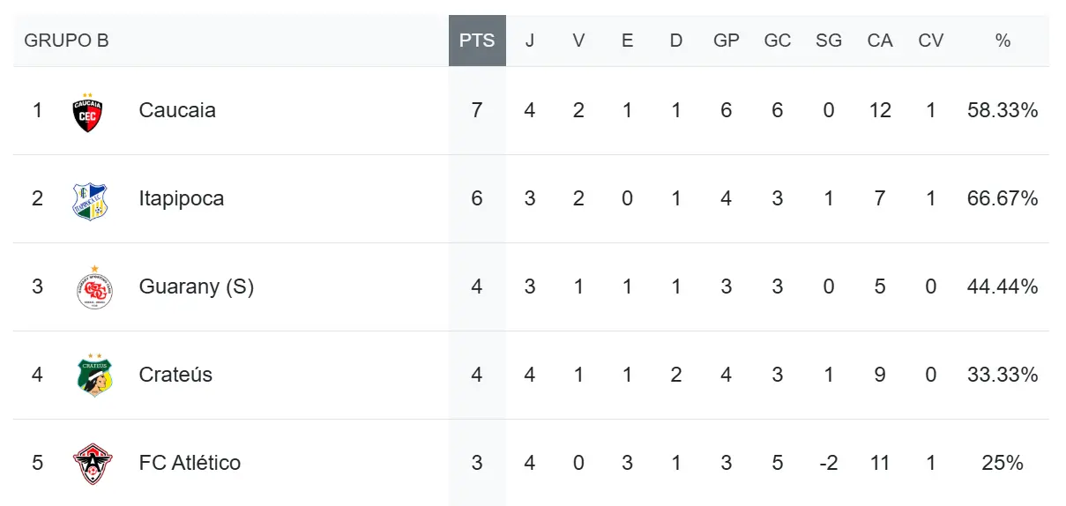Click the Itapipoca team crest icon

pyautogui.click(x=90, y=200)
